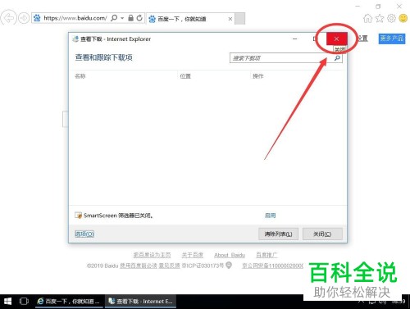Minimize the main IE browser window

[358, 6]
